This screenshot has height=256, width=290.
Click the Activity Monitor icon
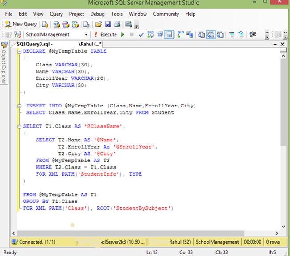129,24
